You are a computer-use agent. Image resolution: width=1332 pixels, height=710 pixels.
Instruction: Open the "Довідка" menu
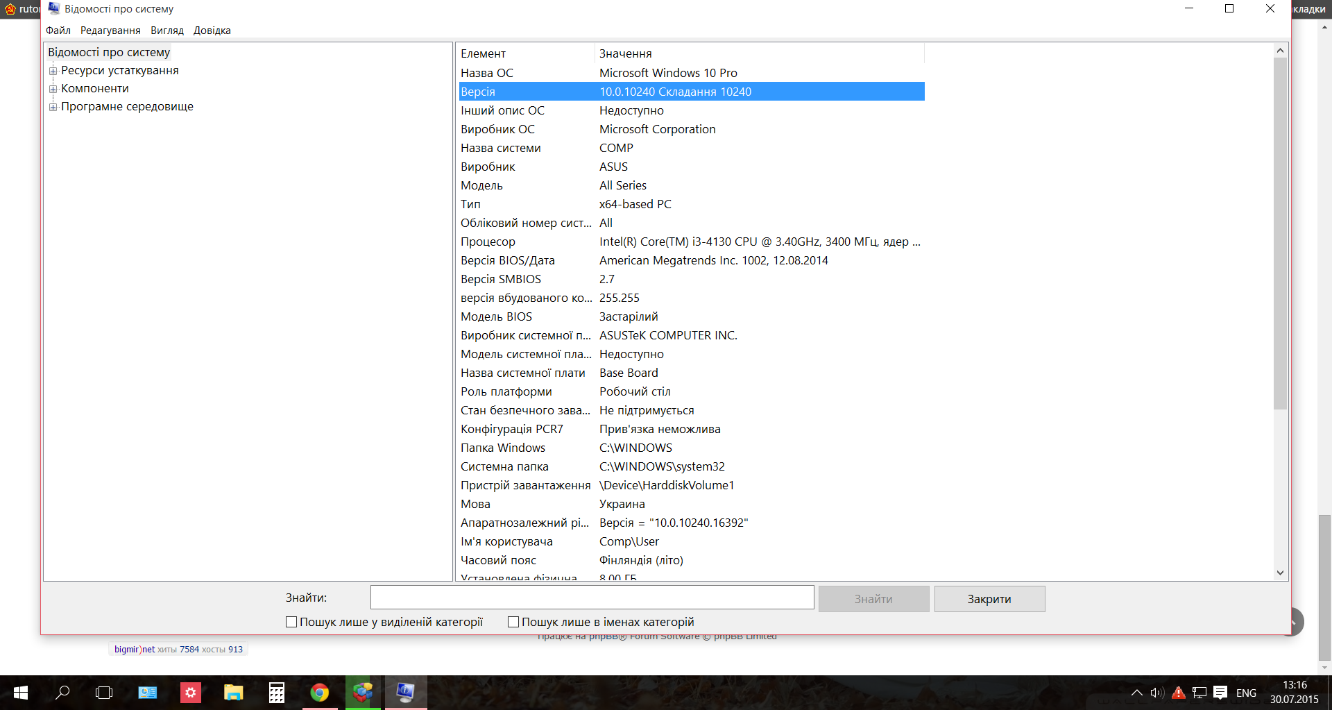coord(212,31)
